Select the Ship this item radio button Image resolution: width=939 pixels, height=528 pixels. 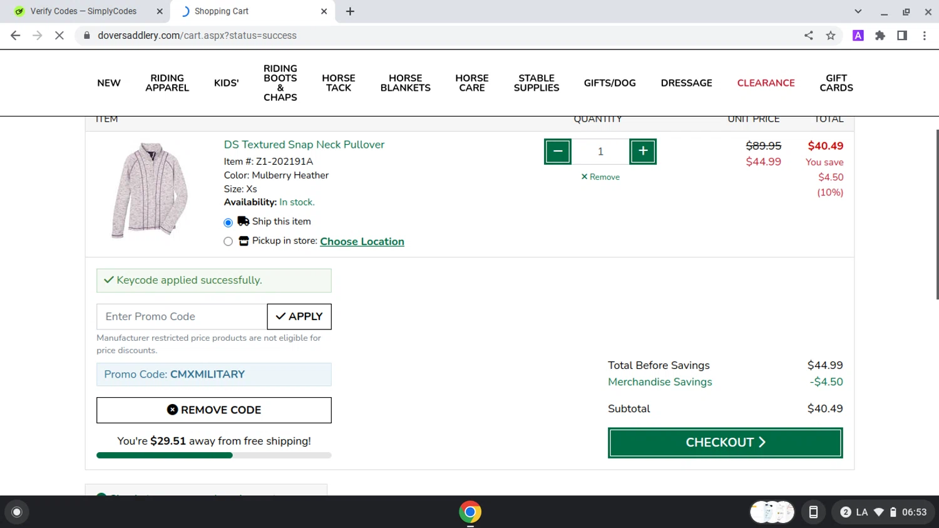click(x=228, y=222)
